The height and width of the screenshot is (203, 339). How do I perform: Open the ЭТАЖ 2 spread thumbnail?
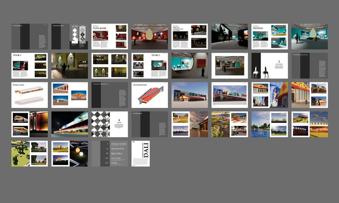point(150,66)
